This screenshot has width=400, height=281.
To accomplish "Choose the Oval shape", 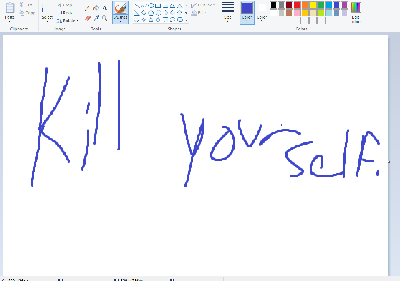I will [x=151, y=6].
